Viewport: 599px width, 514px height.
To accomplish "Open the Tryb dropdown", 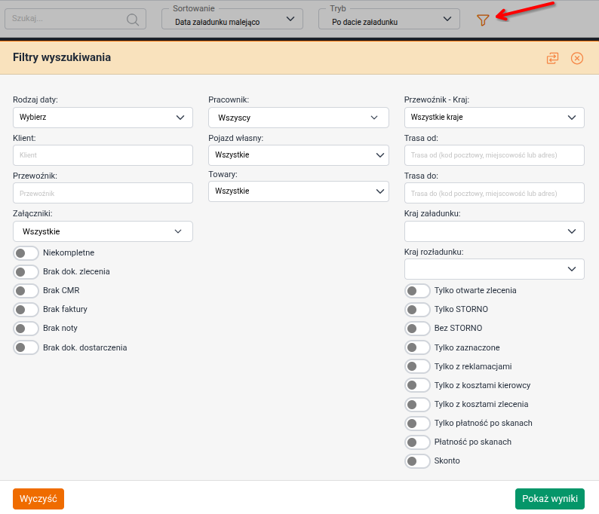I will coord(389,20).
